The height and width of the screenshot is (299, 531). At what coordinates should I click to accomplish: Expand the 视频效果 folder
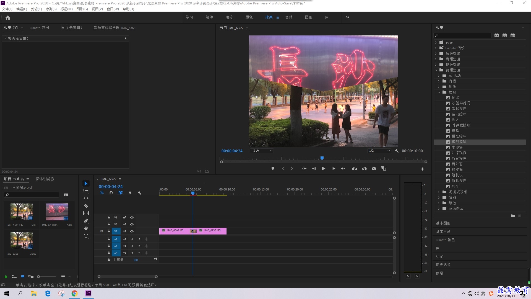[436, 65]
